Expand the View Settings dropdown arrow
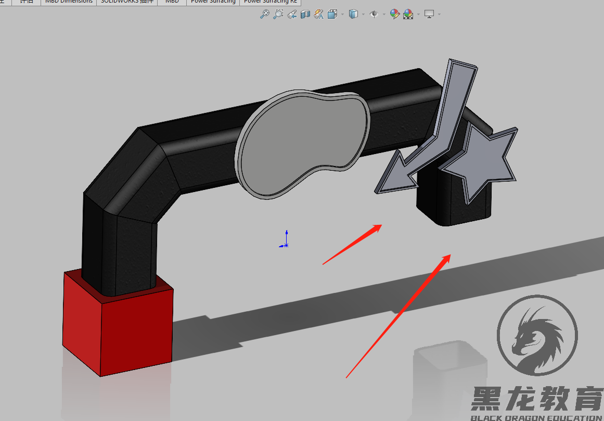 pyautogui.click(x=439, y=14)
